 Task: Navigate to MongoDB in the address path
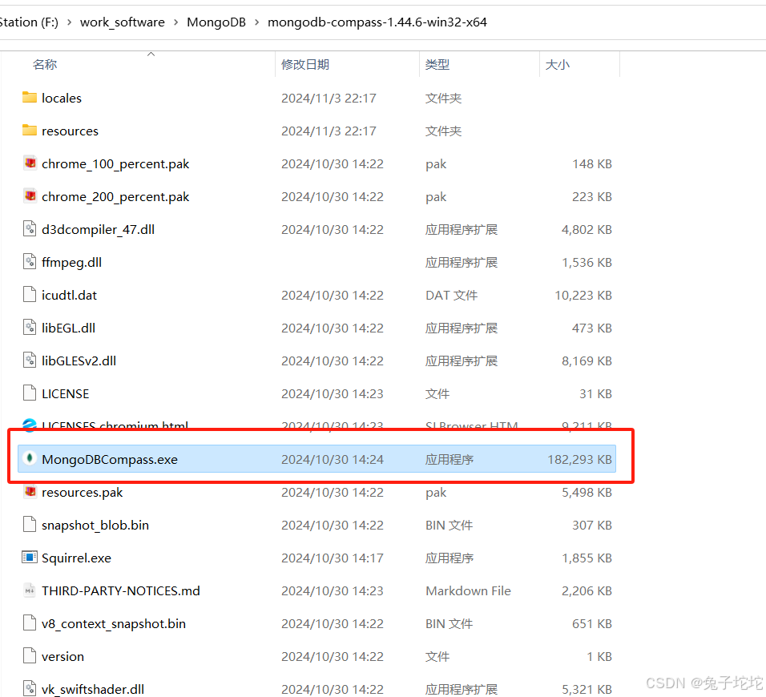(216, 22)
